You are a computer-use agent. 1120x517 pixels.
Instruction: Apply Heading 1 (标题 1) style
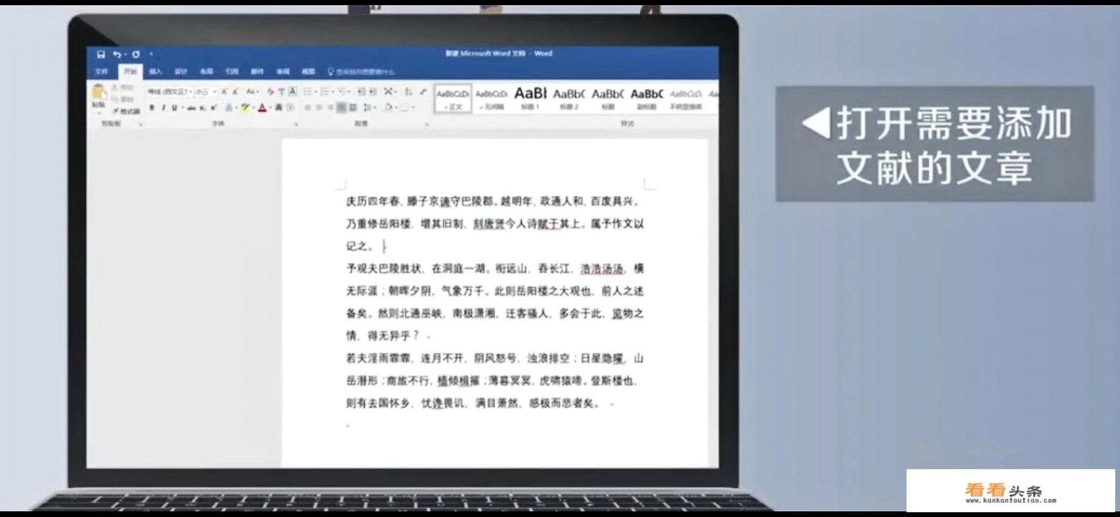pos(530,98)
